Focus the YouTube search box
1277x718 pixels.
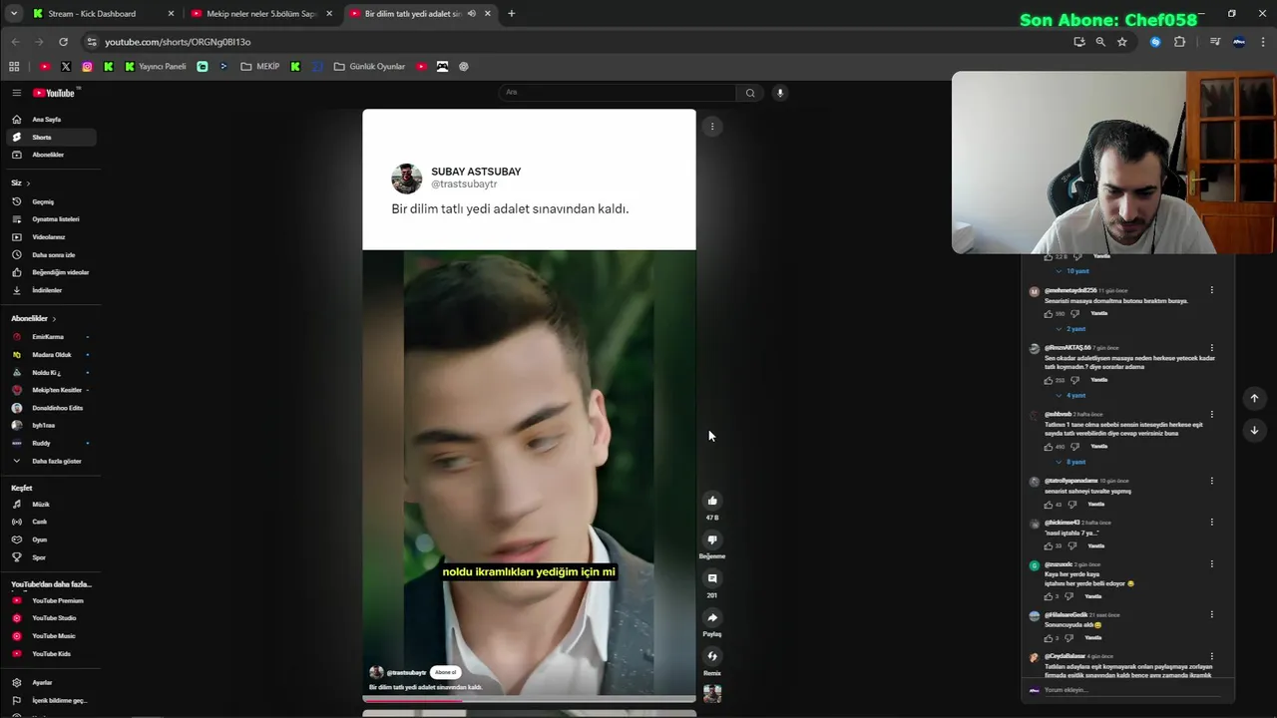tap(617, 93)
